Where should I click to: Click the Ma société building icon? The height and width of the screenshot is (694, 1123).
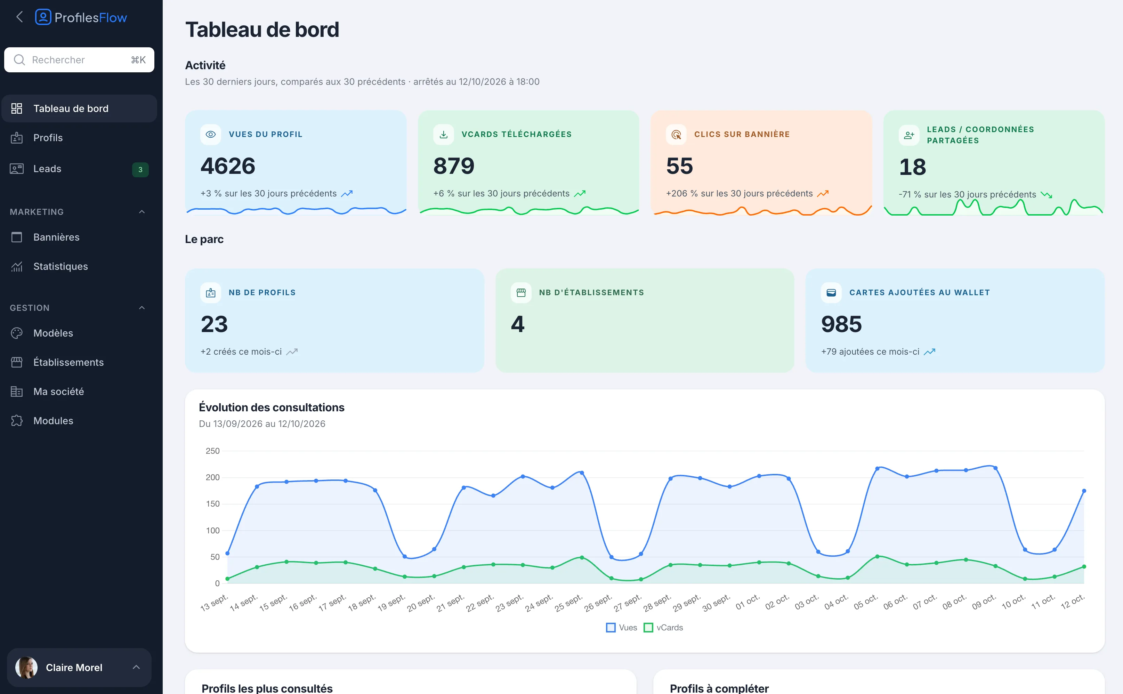(17, 392)
